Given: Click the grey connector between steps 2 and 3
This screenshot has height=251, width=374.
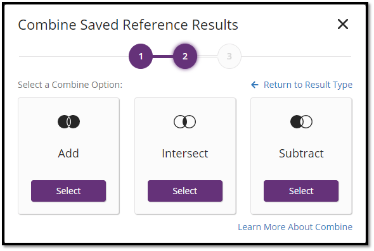Looking at the screenshot, I should [207, 56].
